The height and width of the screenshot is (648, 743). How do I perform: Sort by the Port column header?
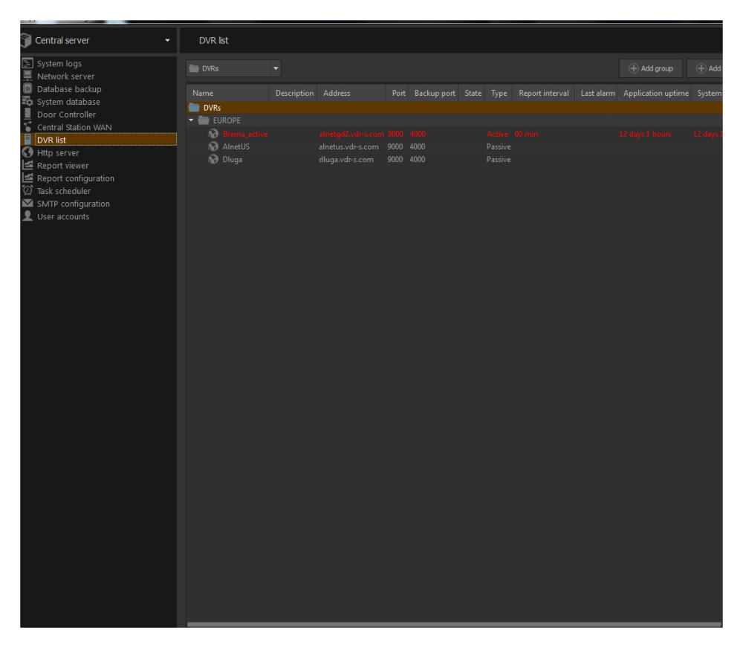(x=398, y=94)
